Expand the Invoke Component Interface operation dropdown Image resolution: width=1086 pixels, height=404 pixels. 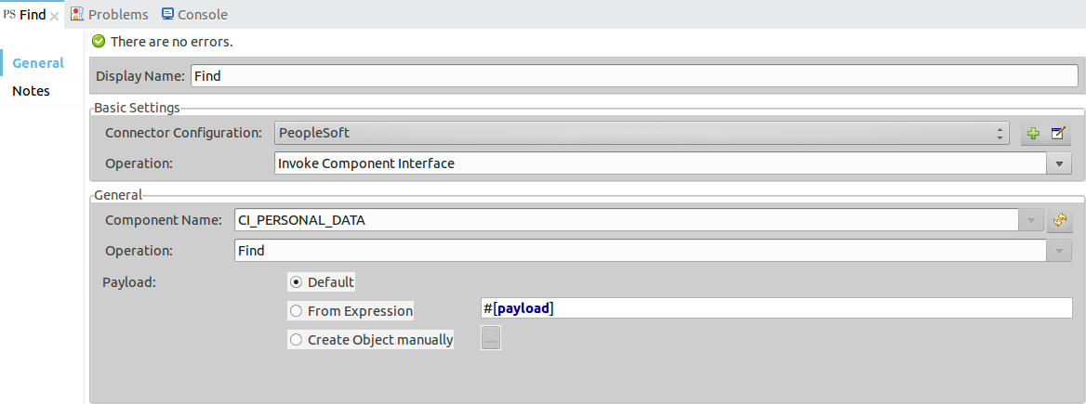pyautogui.click(x=1059, y=163)
